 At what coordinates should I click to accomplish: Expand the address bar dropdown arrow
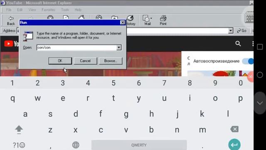pos(231,30)
